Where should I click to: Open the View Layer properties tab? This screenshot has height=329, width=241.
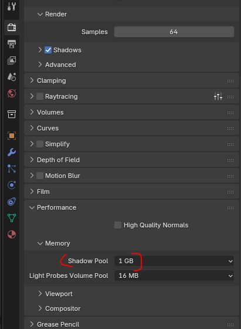(x=12, y=61)
